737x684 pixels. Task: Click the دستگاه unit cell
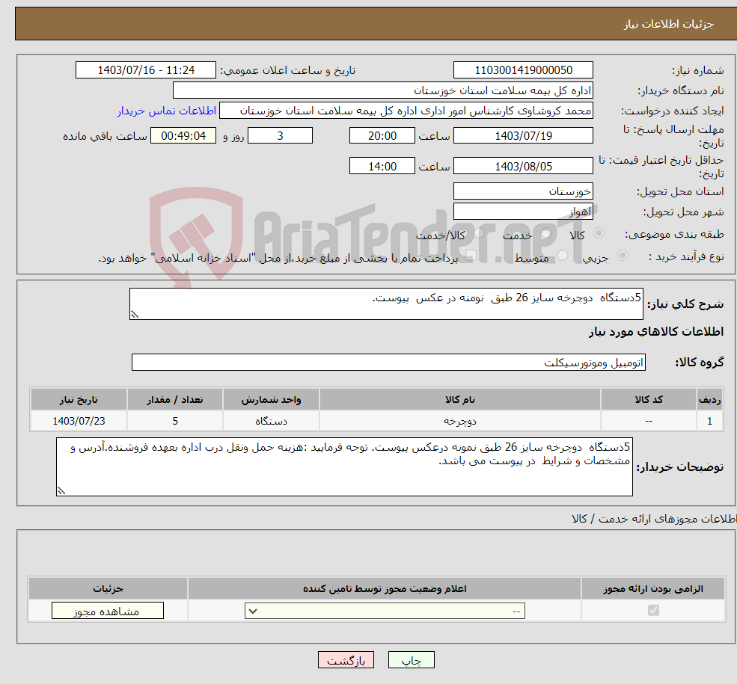point(271,421)
